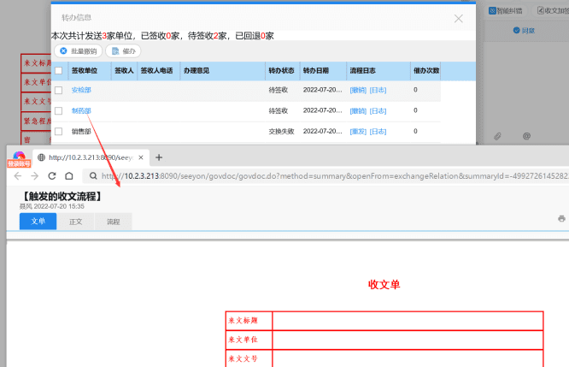
Task: Click the 销售部 unit name
Action: click(x=81, y=132)
